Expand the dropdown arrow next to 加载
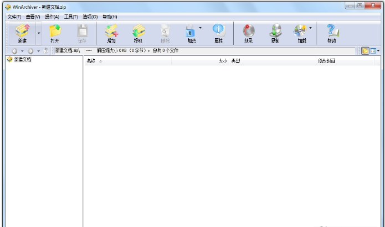Viewport: 385px width, 227px height. click(311, 28)
